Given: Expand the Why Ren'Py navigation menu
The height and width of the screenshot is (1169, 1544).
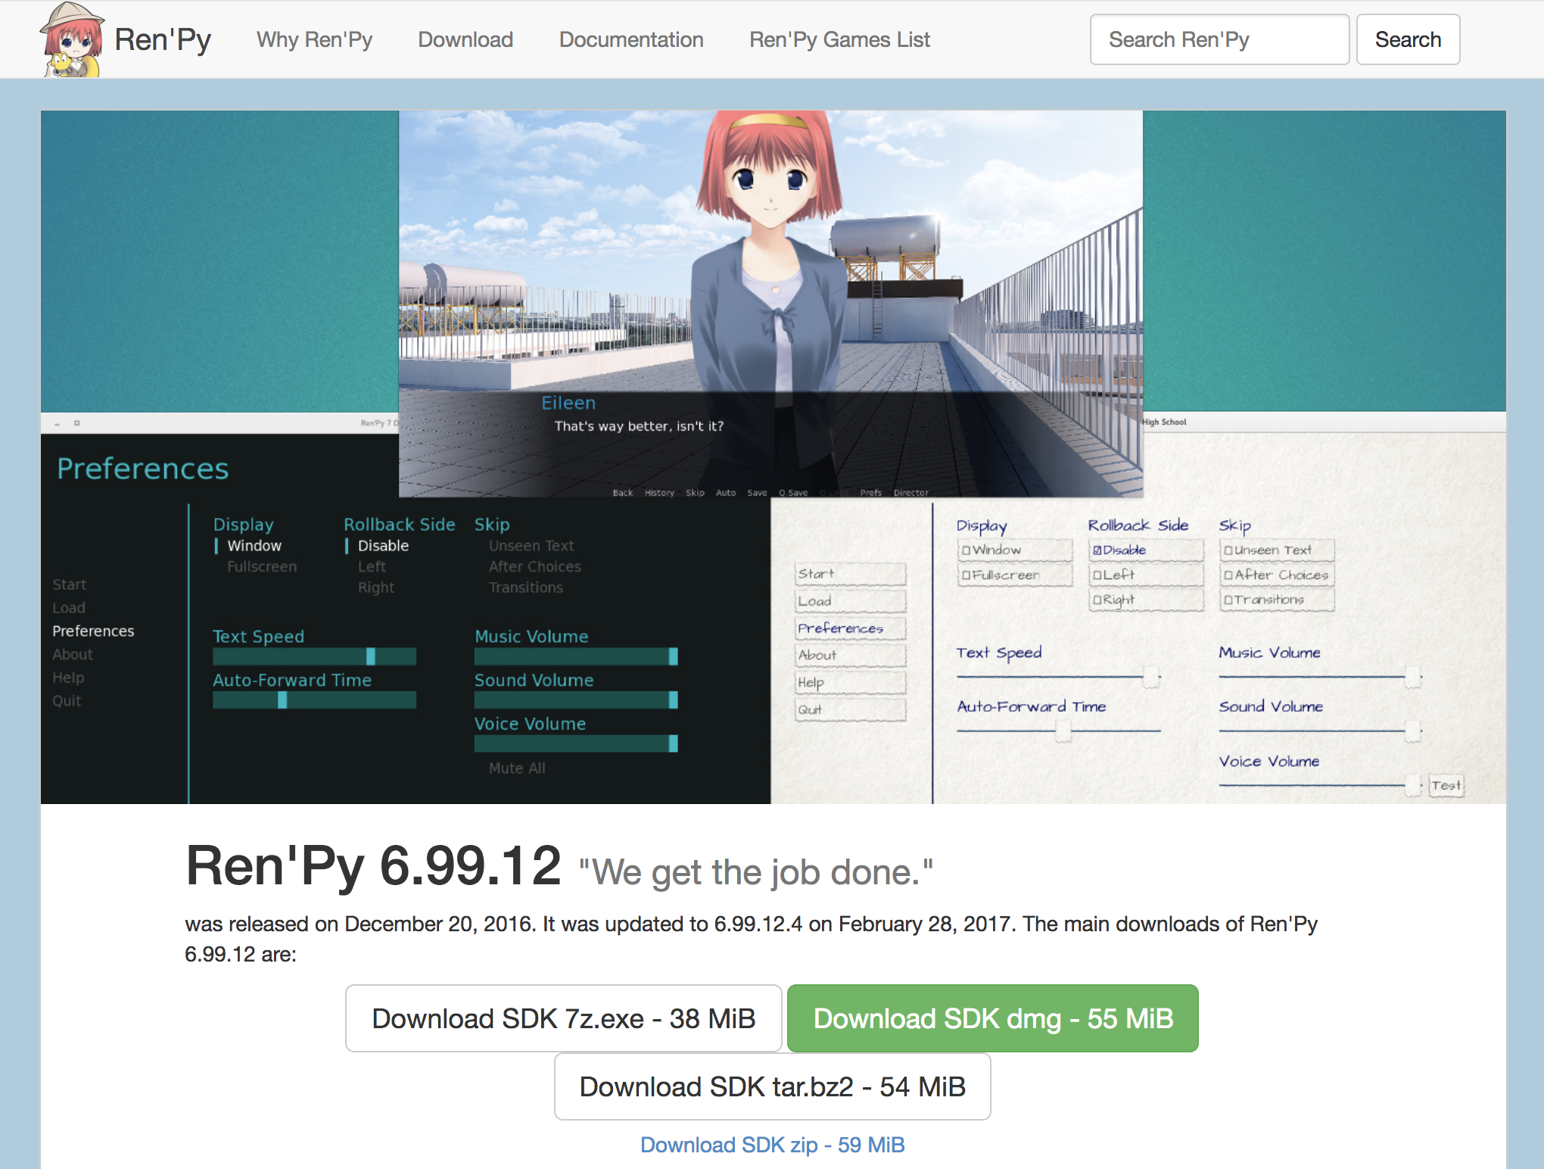Looking at the screenshot, I should (314, 39).
